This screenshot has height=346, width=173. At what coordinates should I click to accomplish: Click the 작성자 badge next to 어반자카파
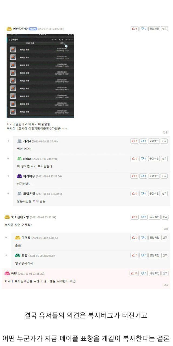coord(33,29)
